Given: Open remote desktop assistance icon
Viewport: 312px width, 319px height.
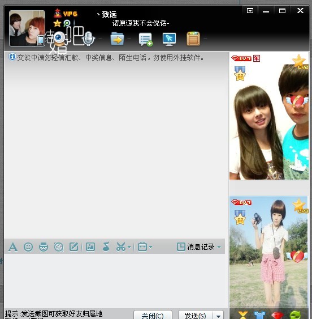Looking at the screenshot, I should [x=169, y=39].
